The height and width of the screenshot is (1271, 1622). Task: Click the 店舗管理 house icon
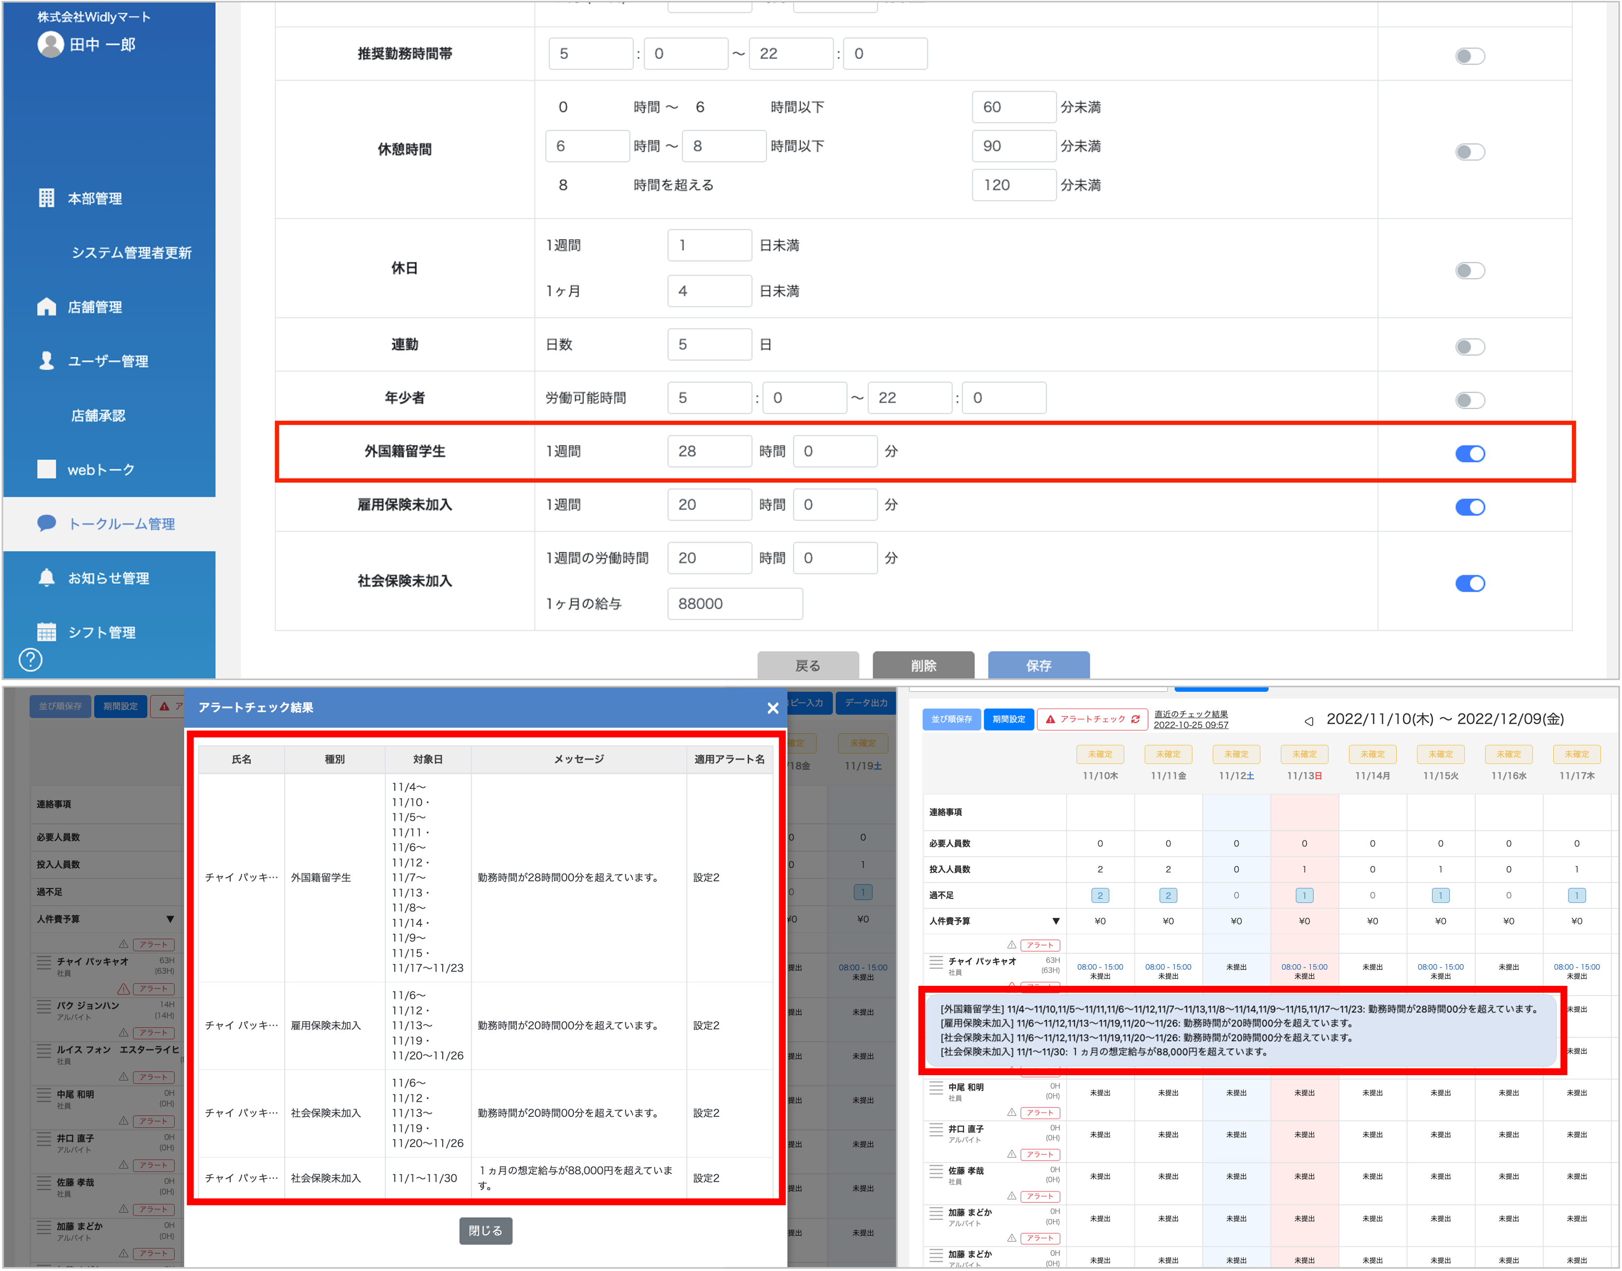point(46,307)
